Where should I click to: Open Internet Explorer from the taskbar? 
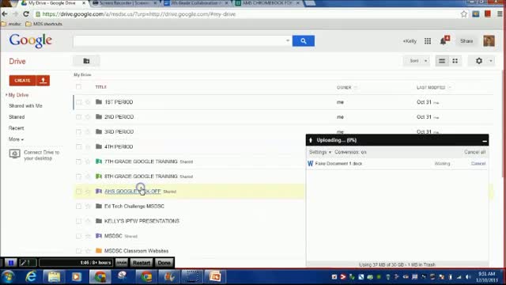[x=31, y=277]
